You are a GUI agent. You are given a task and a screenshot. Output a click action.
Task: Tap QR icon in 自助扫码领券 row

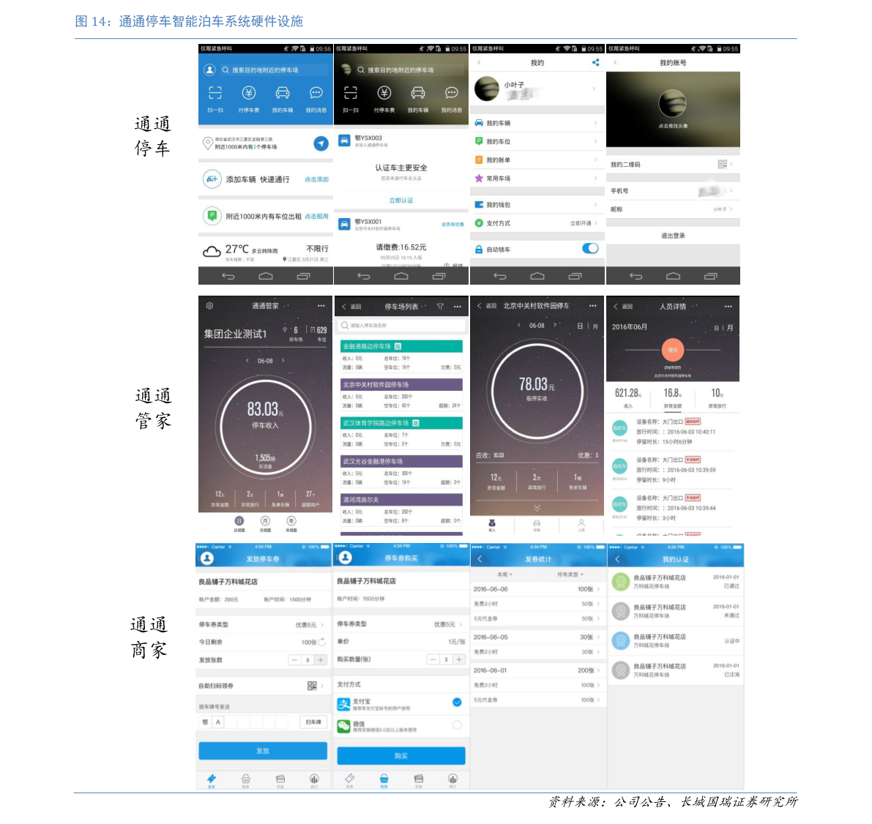pyautogui.click(x=312, y=686)
